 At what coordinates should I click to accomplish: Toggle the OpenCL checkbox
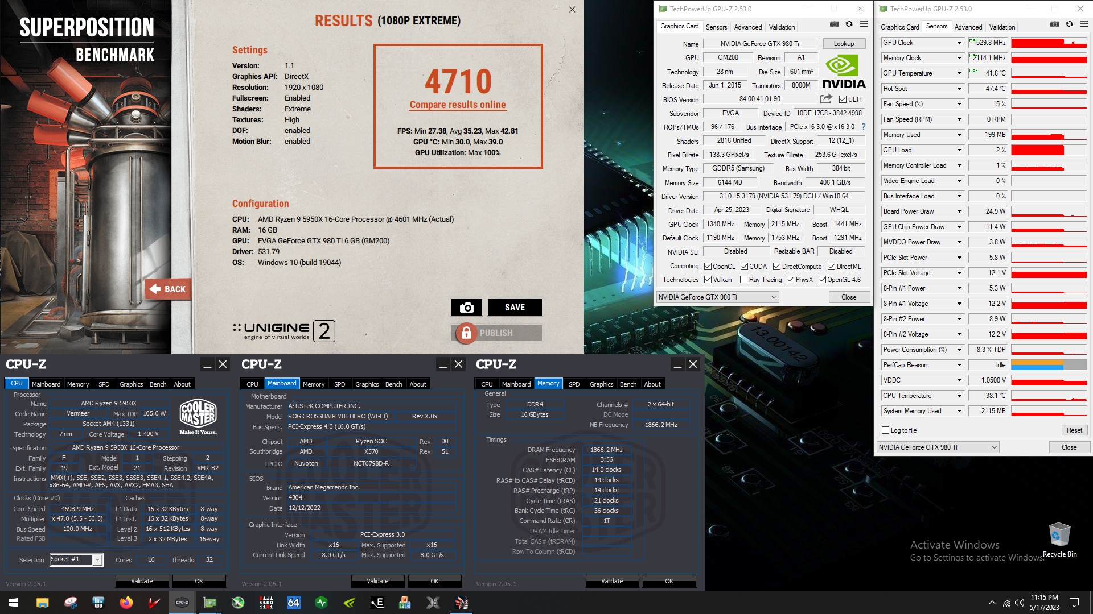coord(708,267)
